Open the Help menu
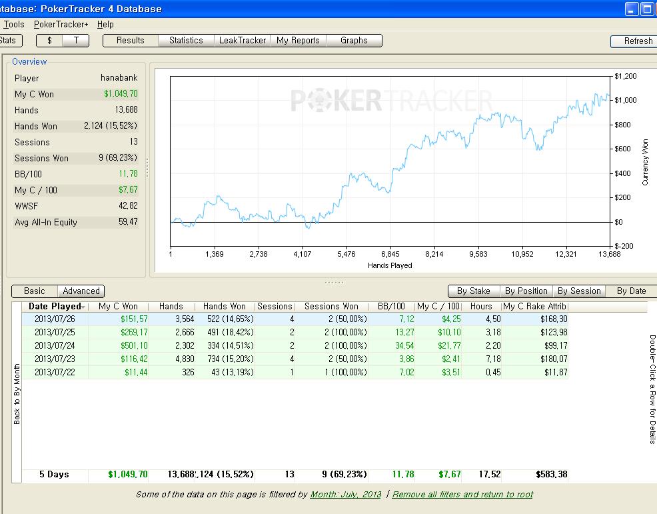 click(x=105, y=24)
